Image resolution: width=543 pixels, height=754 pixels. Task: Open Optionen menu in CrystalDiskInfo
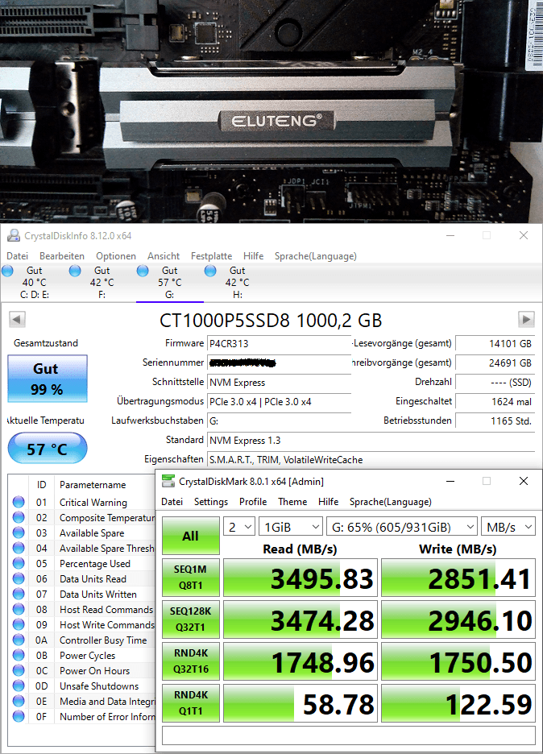coord(115,256)
